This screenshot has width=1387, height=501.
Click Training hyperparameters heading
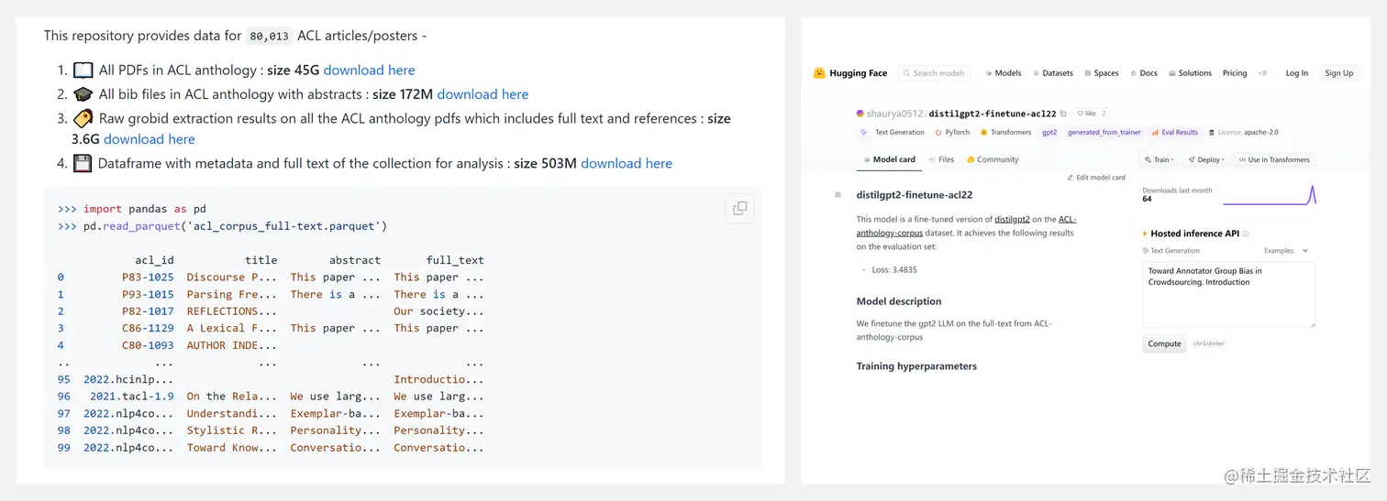pyautogui.click(x=916, y=366)
